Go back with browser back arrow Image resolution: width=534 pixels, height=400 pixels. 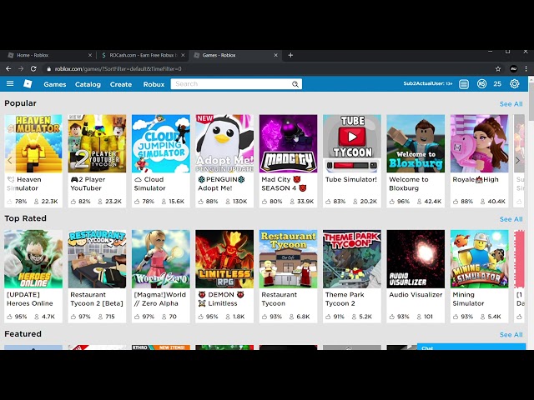pyautogui.click(x=8, y=68)
